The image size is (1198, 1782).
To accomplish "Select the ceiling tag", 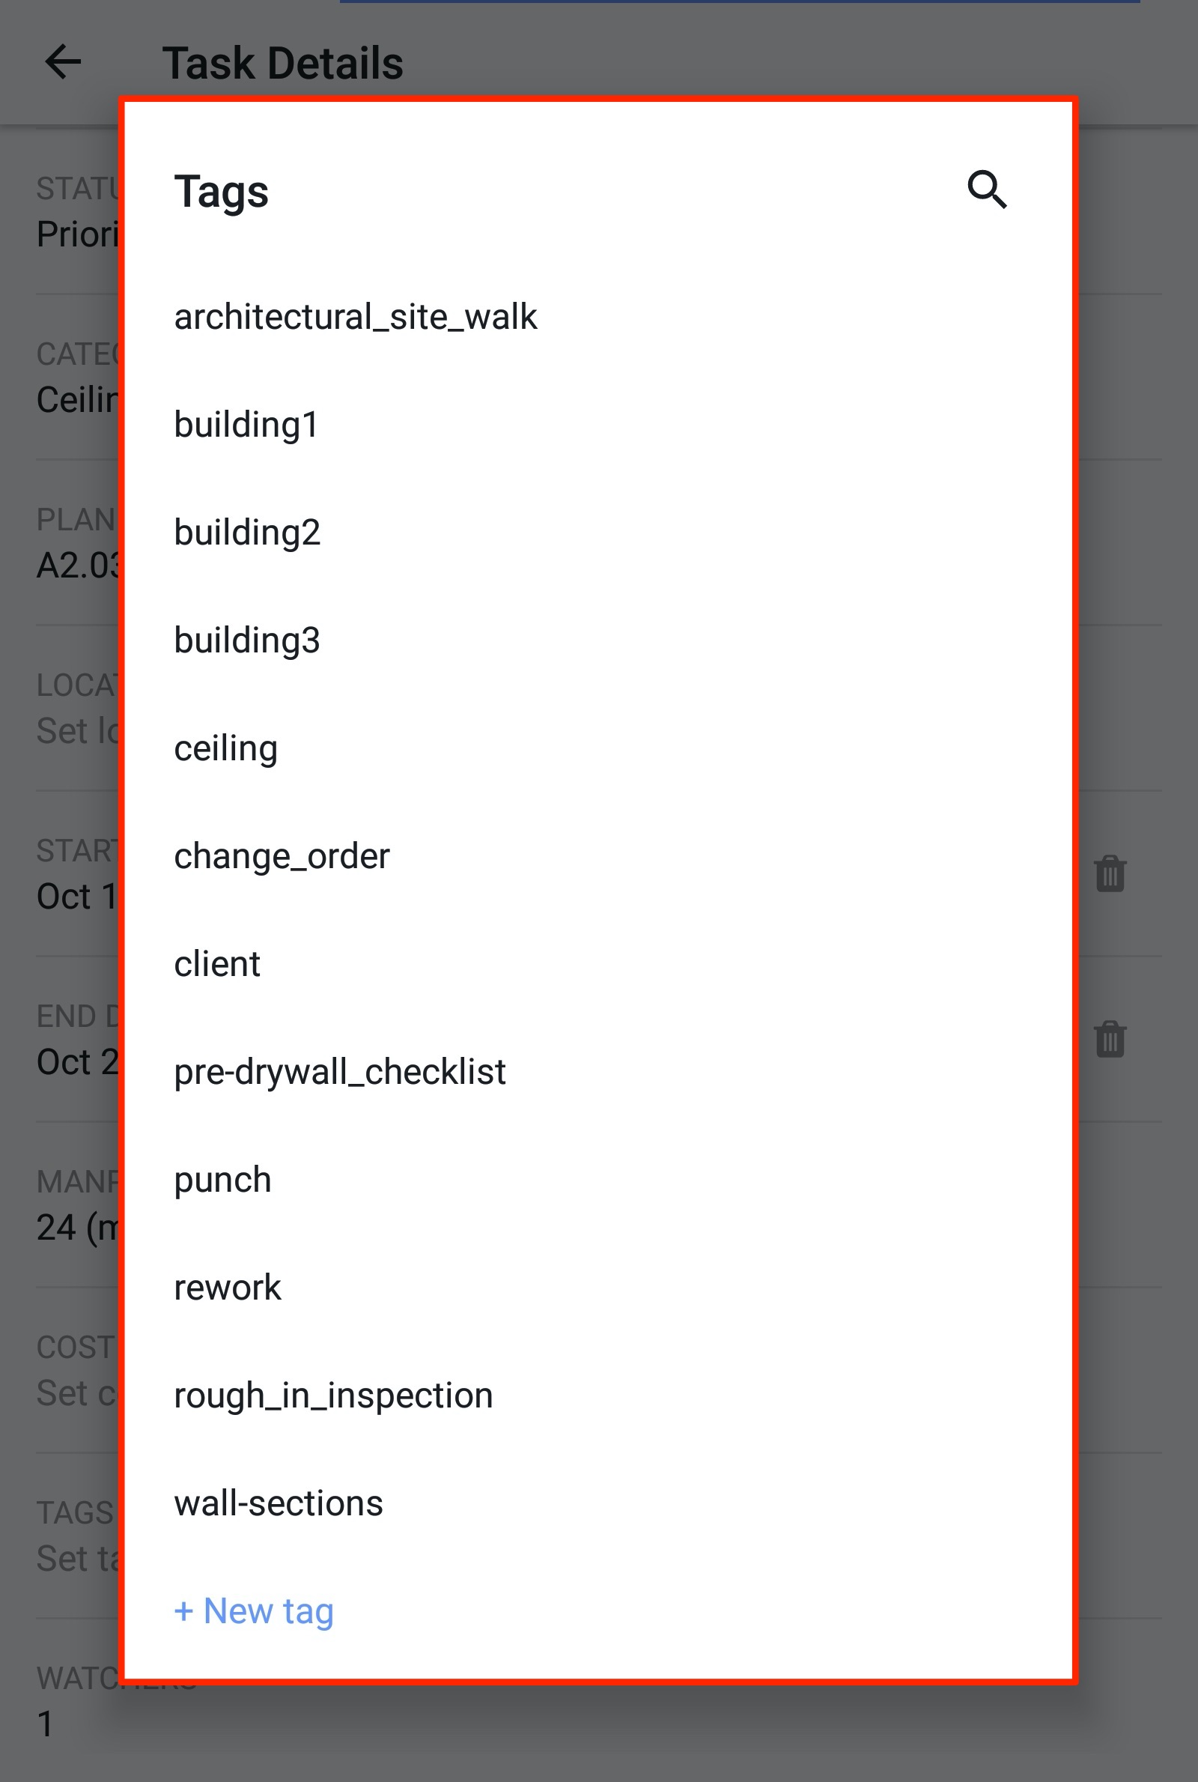I will click(x=226, y=748).
